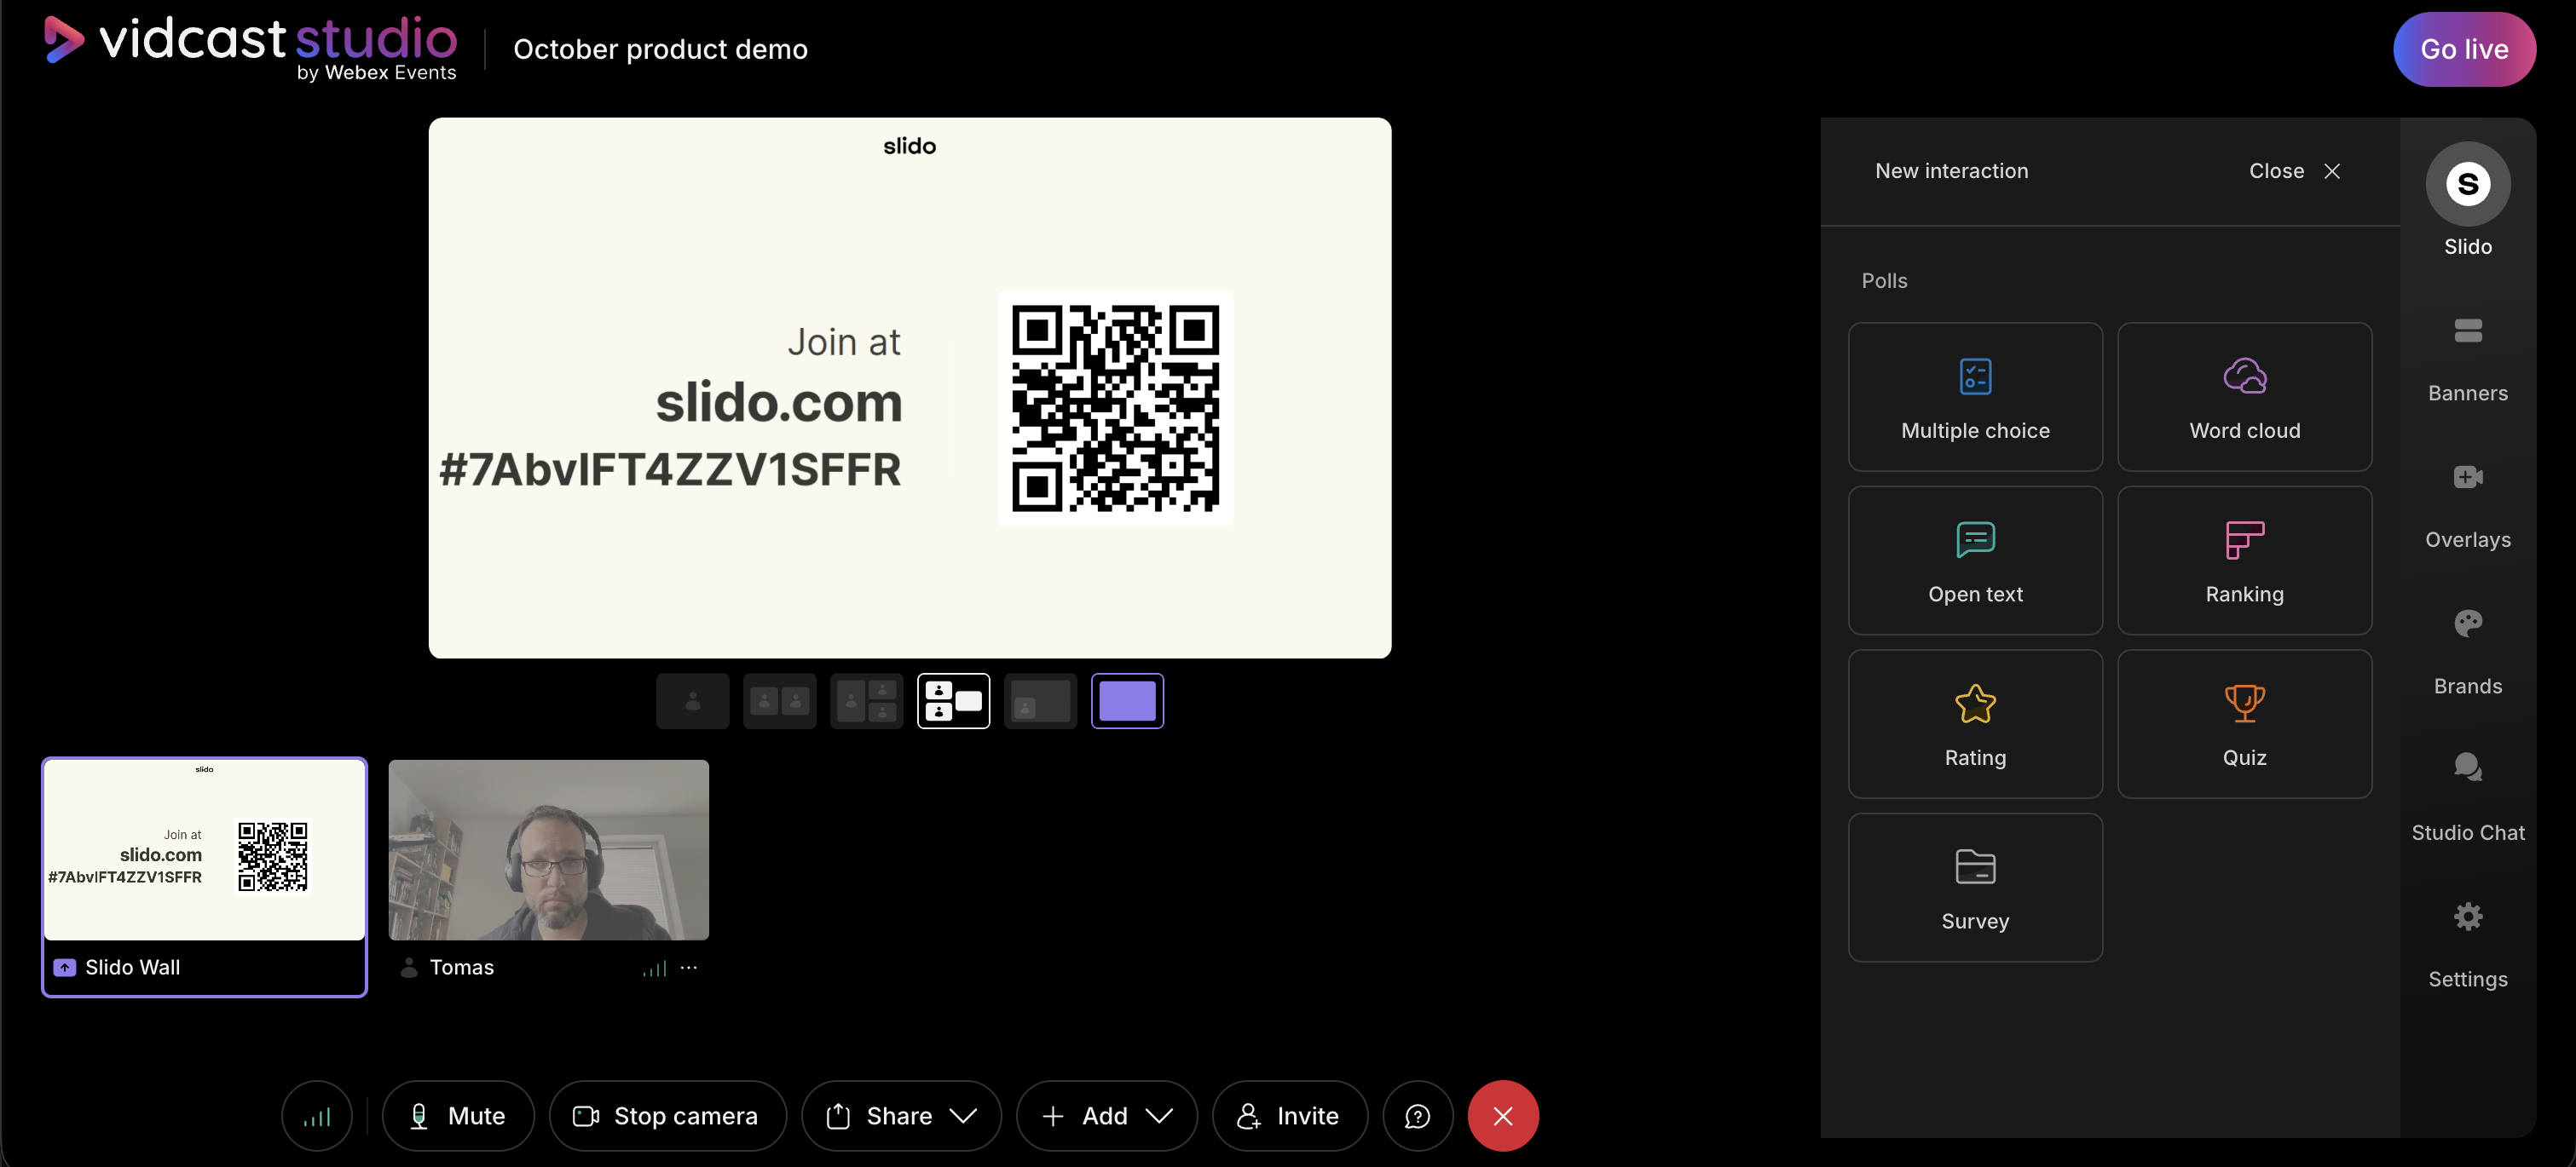Screen dimensions: 2576x1167
Task: Select the single-speaker layout
Action: tap(692, 700)
